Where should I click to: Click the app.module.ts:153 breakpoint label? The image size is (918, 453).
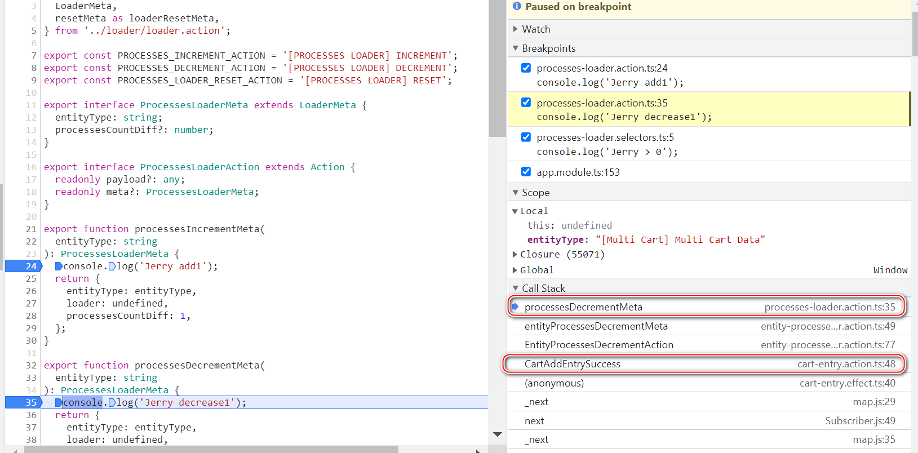(x=578, y=172)
